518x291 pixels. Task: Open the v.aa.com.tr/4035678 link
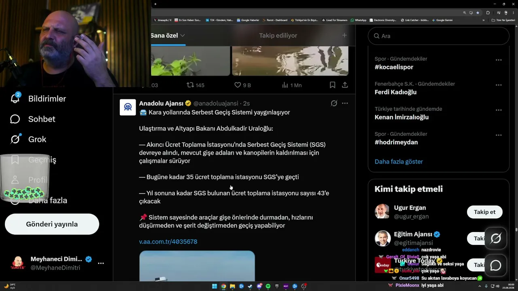click(x=168, y=241)
